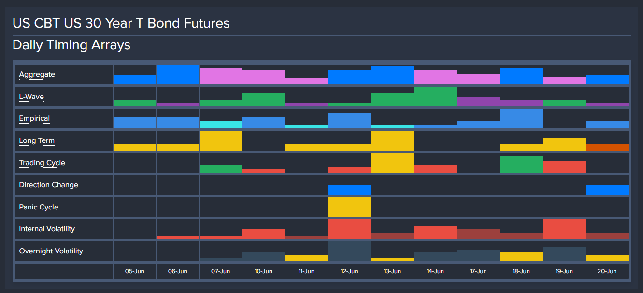Click the 12-Jun date column header
This screenshot has height=293, width=643.
(349, 271)
